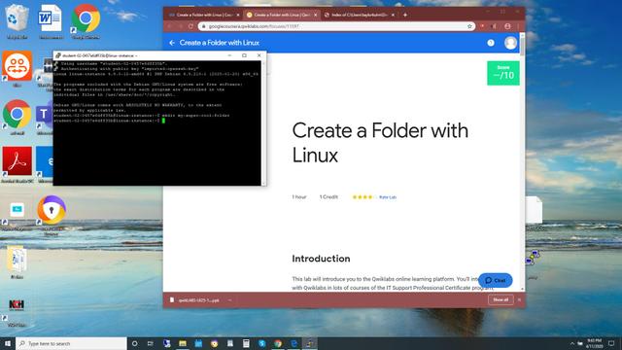This screenshot has width=622, height=350.
Task: Open Cortana from the taskbar
Action: click(134, 343)
